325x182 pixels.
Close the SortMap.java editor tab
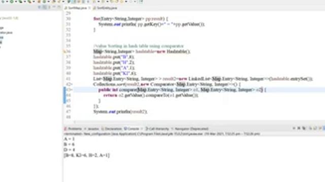tap(89, 8)
